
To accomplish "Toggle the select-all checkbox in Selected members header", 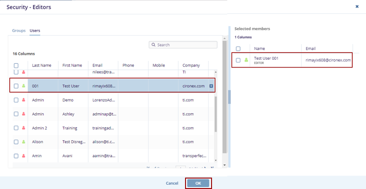I will tap(238, 48).
